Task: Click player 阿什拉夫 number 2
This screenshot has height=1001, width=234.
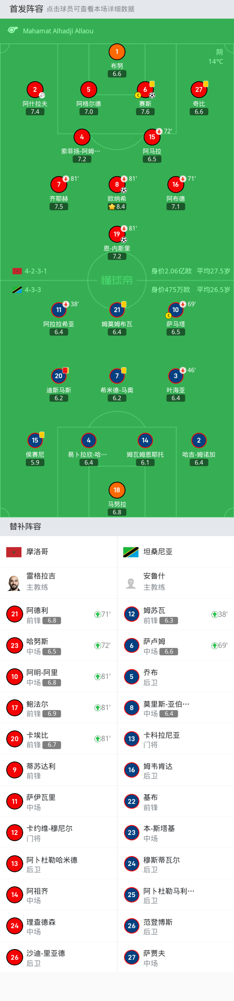Action: click(x=35, y=90)
